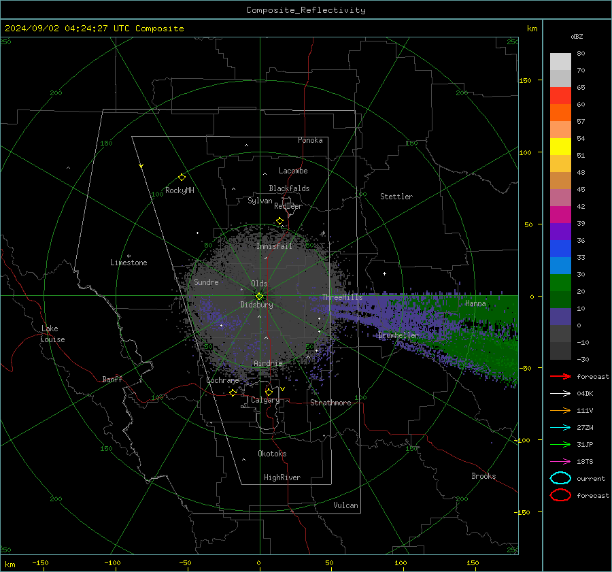
Task: Select the cyan 27ZW arrow icon
Action: click(x=560, y=428)
